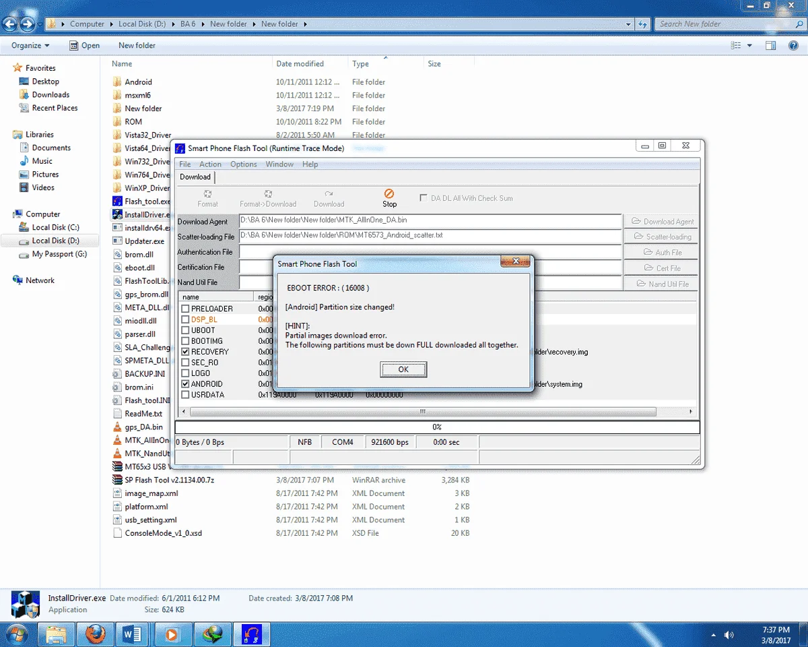Click the Windows Start orb
The image size is (808, 647).
tap(16, 634)
